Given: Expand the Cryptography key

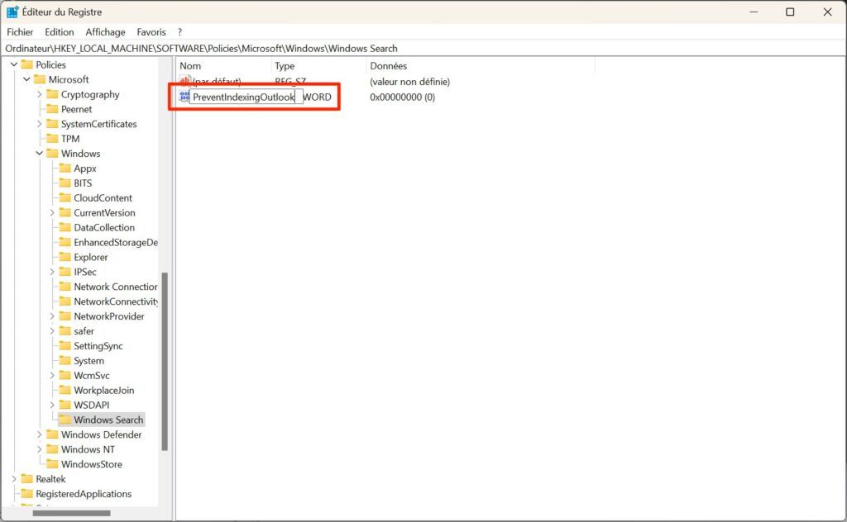Looking at the screenshot, I should tap(40, 94).
